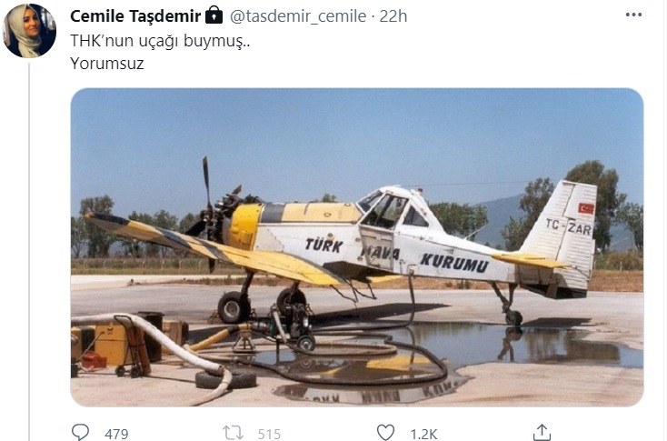Open the reply speech bubble icon

click(x=80, y=433)
